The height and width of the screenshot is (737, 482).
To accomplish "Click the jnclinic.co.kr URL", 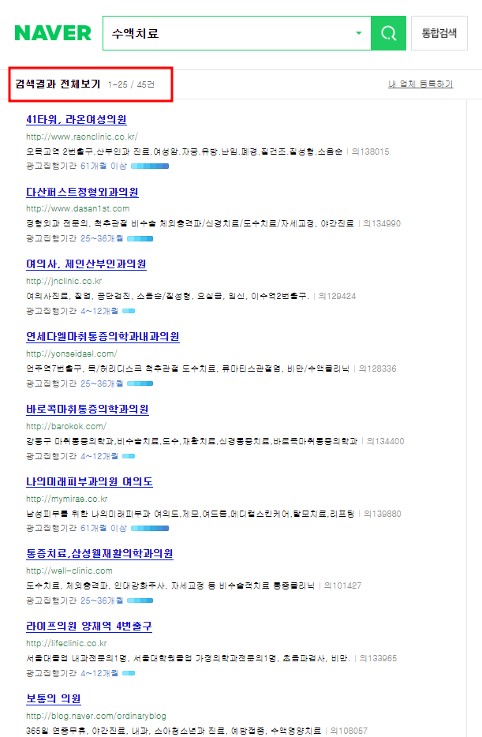I will tap(64, 281).
